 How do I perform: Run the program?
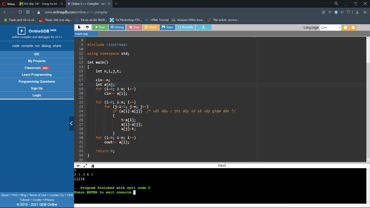100,27
